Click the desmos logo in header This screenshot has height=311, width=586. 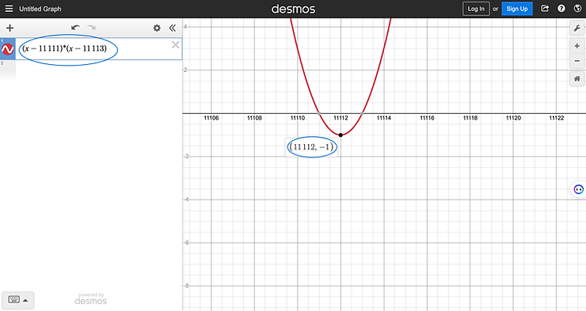click(x=293, y=9)
